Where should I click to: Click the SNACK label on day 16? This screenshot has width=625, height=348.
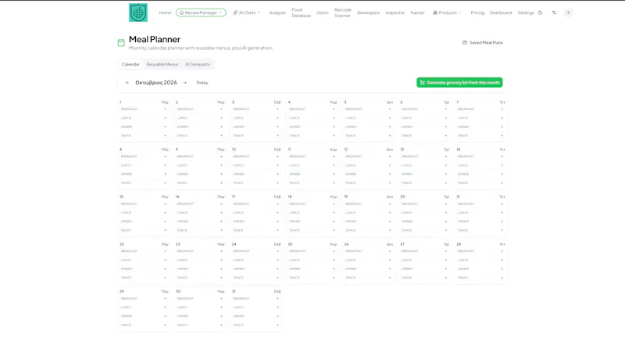pyautogui.click(x=182, y=230)
